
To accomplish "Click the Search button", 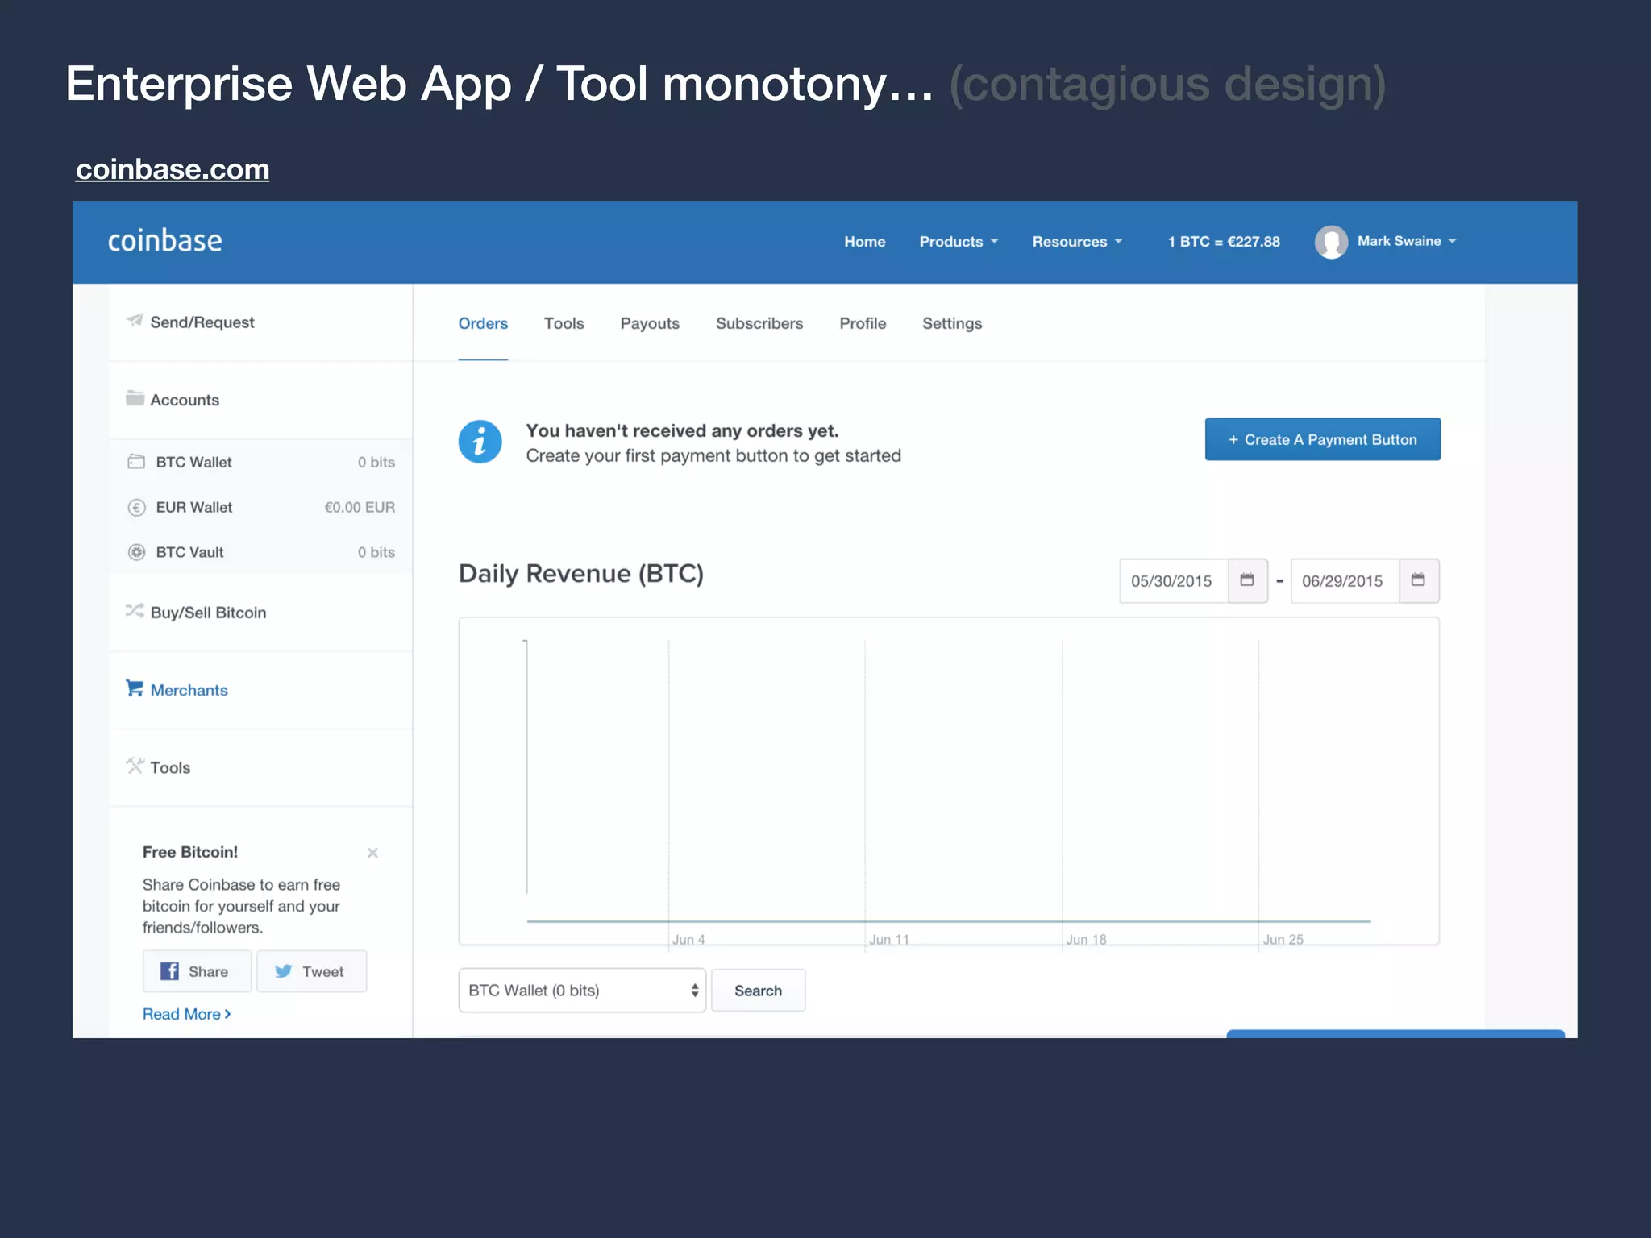I will pos(758,991).
